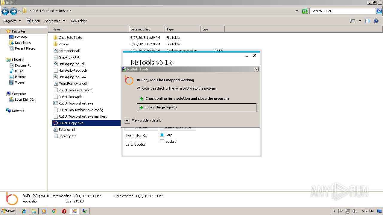The height and width of the screenshot is (215, 383).
Task: Click Open in the Explorer toolbar
Action: coord(33,21)
